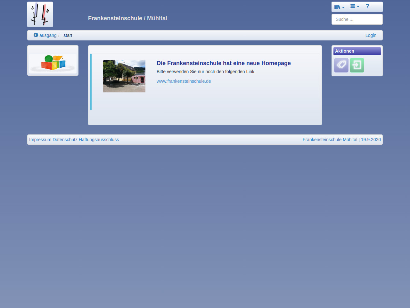The height and width of the screenshot is (308, 410).
Task: Open the www.frankensteinschule.de link
Action: coord(184,81)
